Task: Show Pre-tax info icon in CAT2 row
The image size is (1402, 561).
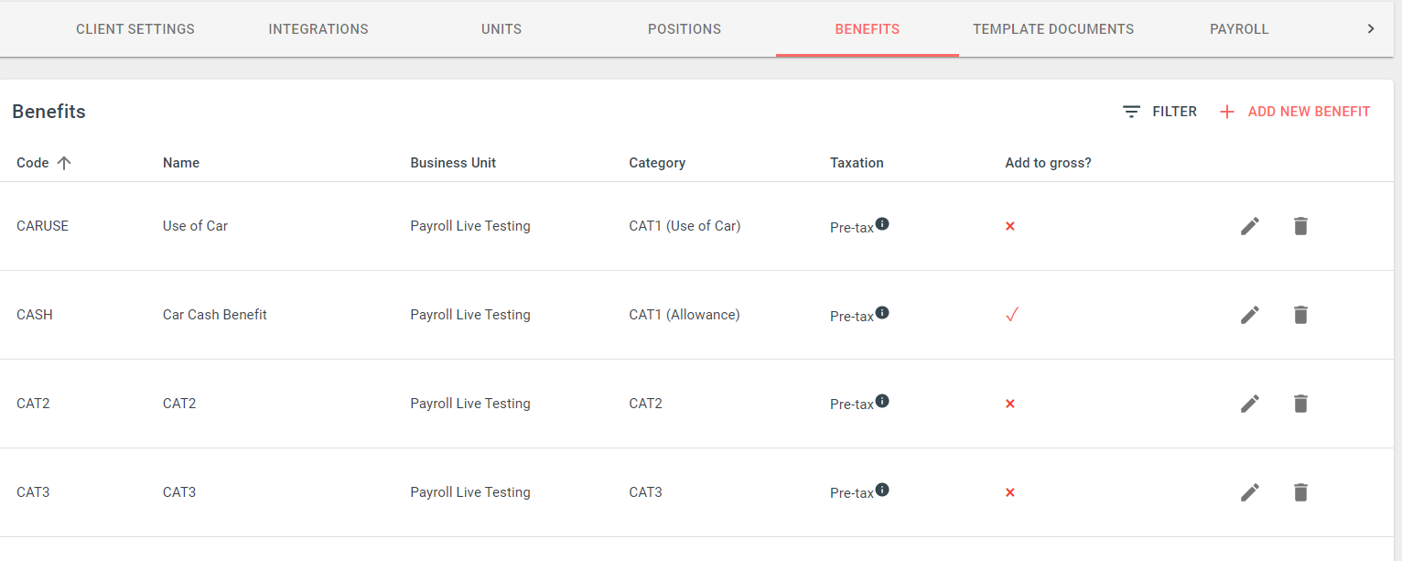Action: click(882, 401)
